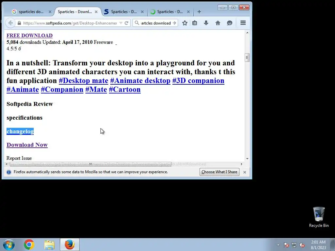Click the vertical scrollbar thumb
The height and width of the screenshot is (251, 335).
(247, 58)
